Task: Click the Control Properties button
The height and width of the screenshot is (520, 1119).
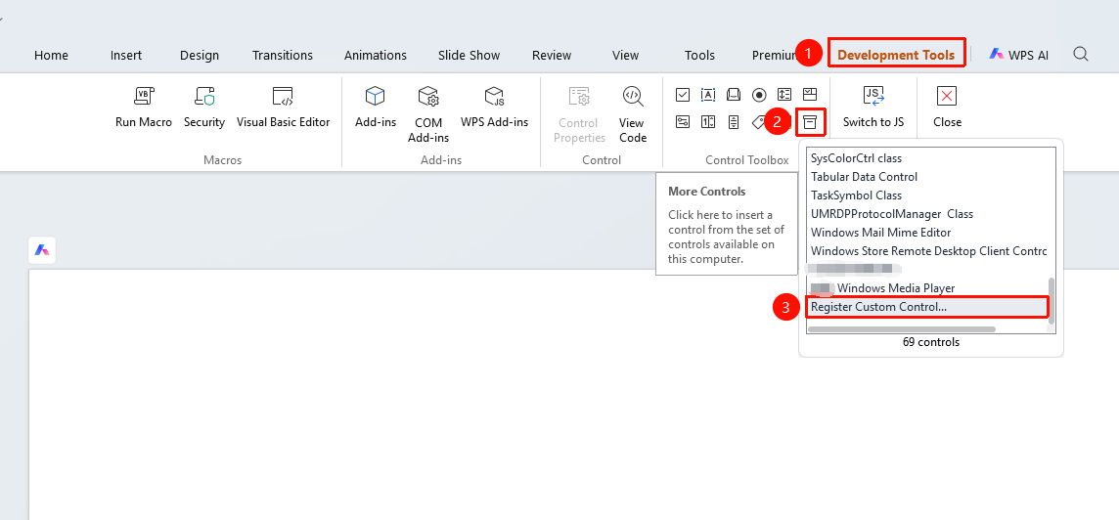Action: (579, 114)
